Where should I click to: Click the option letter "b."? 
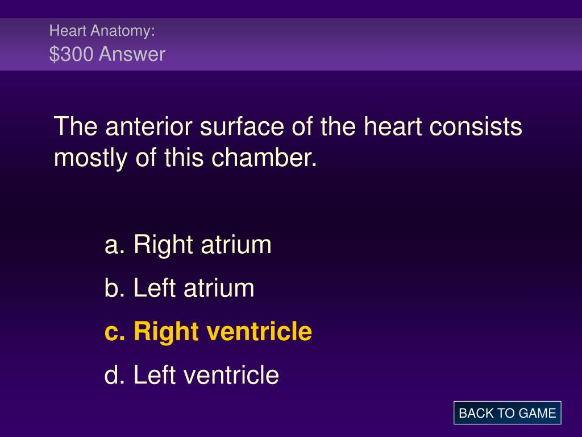point(115,288)
